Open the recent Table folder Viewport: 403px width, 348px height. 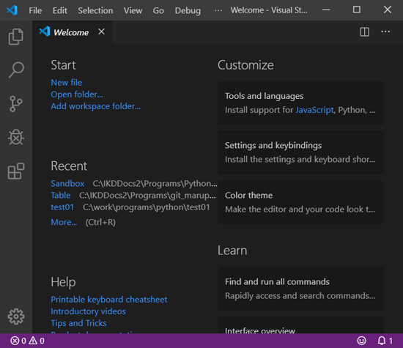[x=60, y=195]
